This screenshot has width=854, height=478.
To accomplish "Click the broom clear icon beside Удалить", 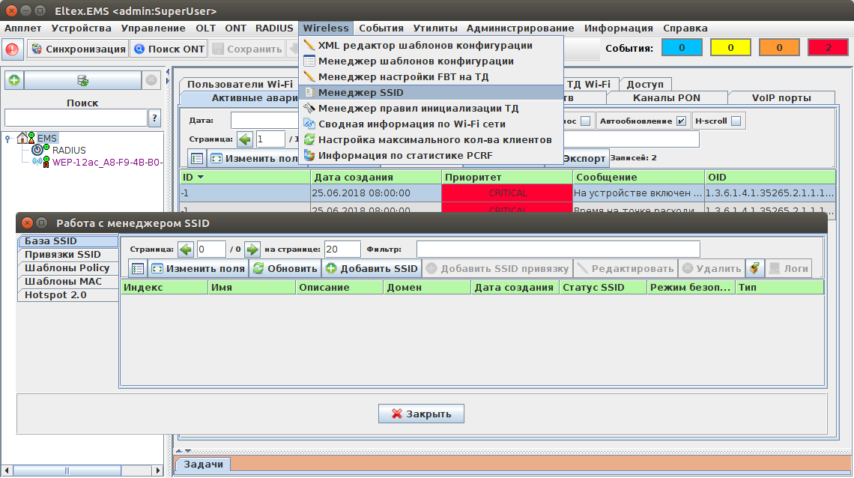I will [x=754, y=268].
